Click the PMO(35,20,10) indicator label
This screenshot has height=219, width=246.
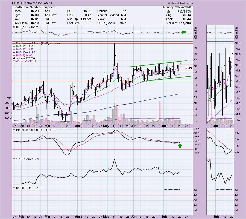pyautogui.click(x=28, y=130)
